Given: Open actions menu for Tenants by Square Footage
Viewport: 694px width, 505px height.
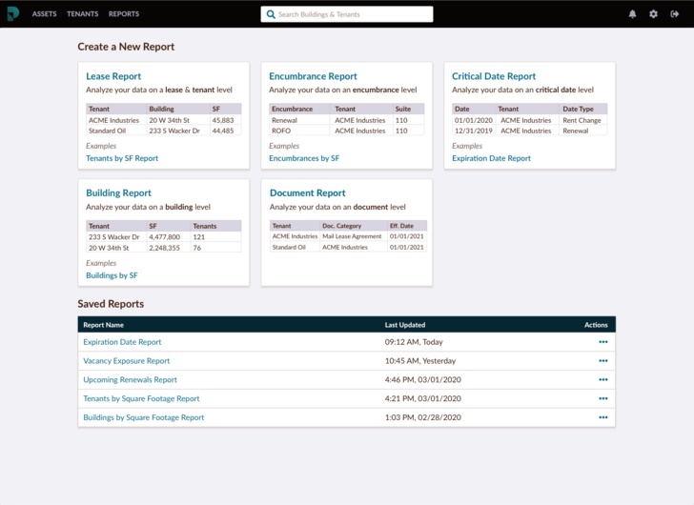Looking at the screenshot, I should (602, 398).
